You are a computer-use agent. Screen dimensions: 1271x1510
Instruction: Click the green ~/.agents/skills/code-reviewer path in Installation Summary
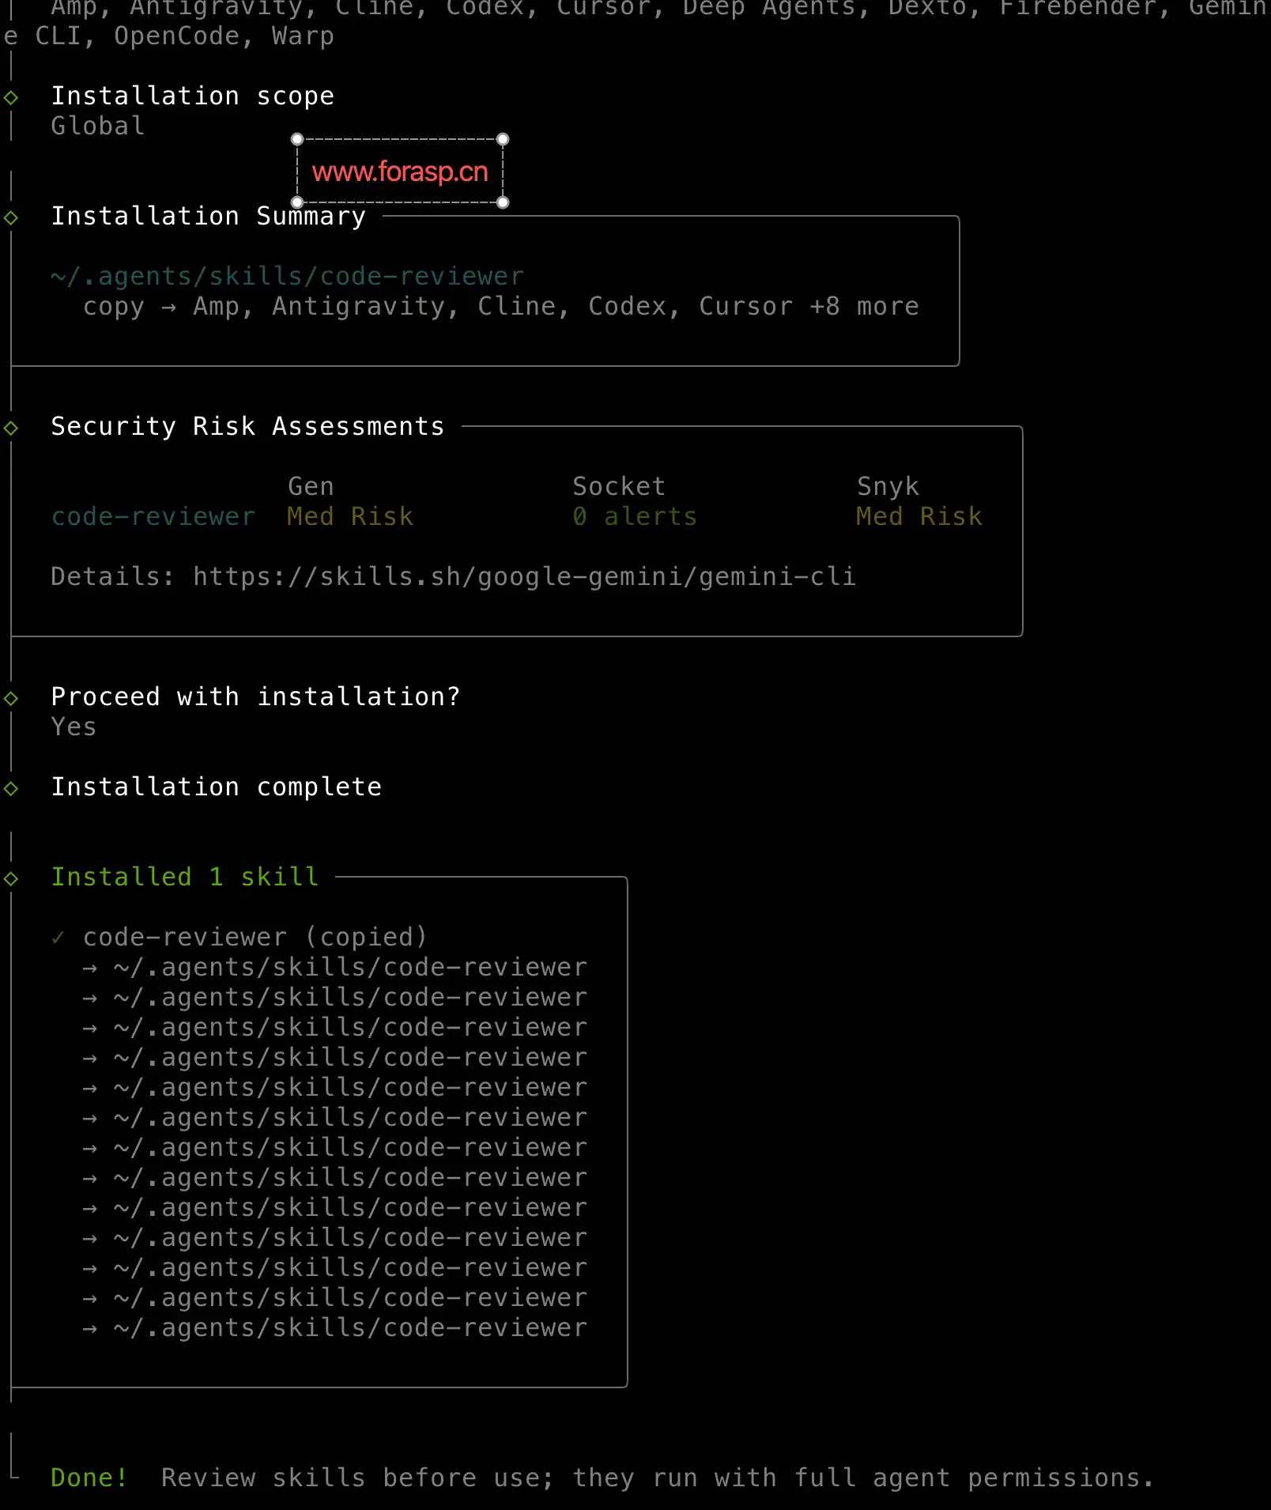[x=288, y=276]
